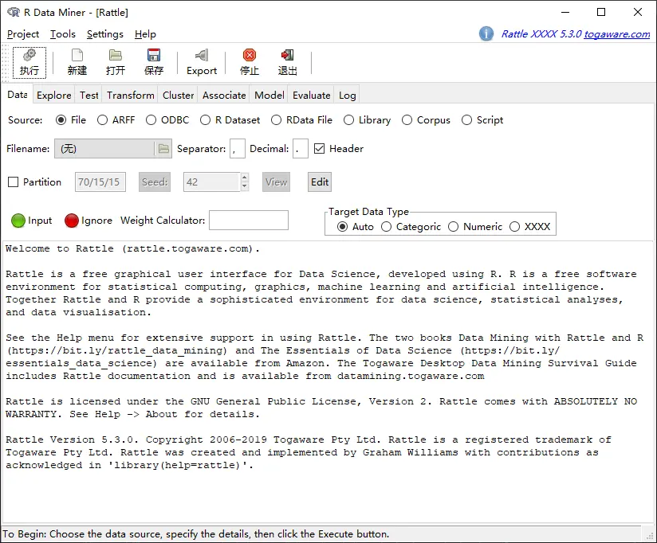
Task: Open the Project menu
Action: tap(23, 34)
